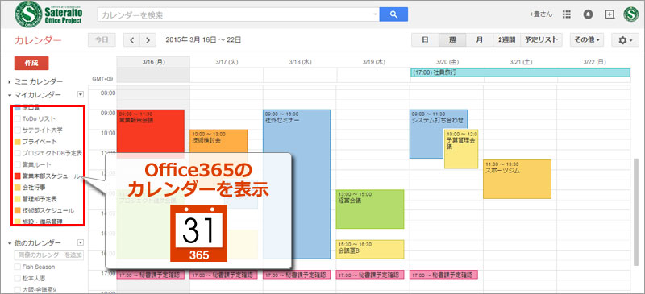
Task: Open the search options dropdown arrow
Action: [x=375, y=14]
